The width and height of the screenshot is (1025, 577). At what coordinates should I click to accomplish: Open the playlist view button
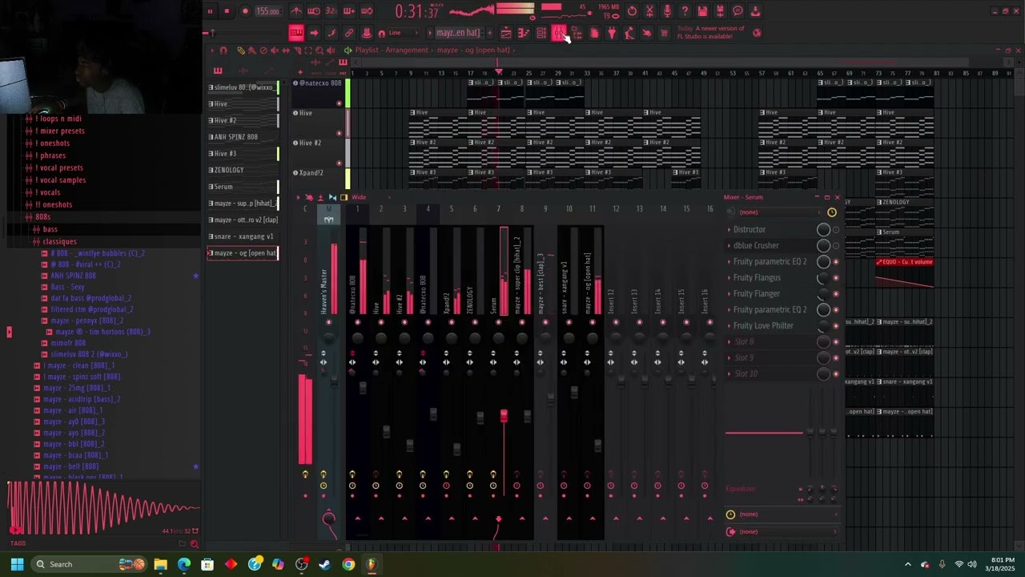506,33
